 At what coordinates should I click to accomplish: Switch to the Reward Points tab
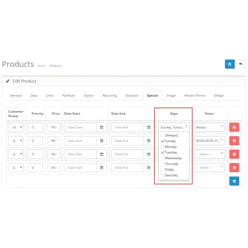click(195, 95)
